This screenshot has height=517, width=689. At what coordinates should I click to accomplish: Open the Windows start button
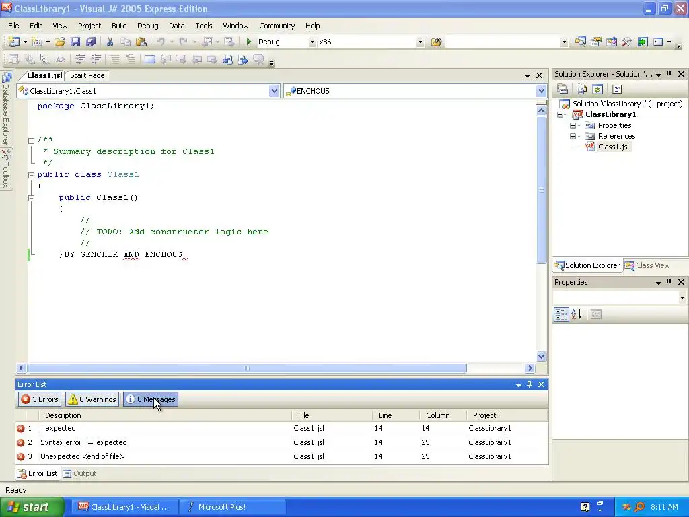32,507
